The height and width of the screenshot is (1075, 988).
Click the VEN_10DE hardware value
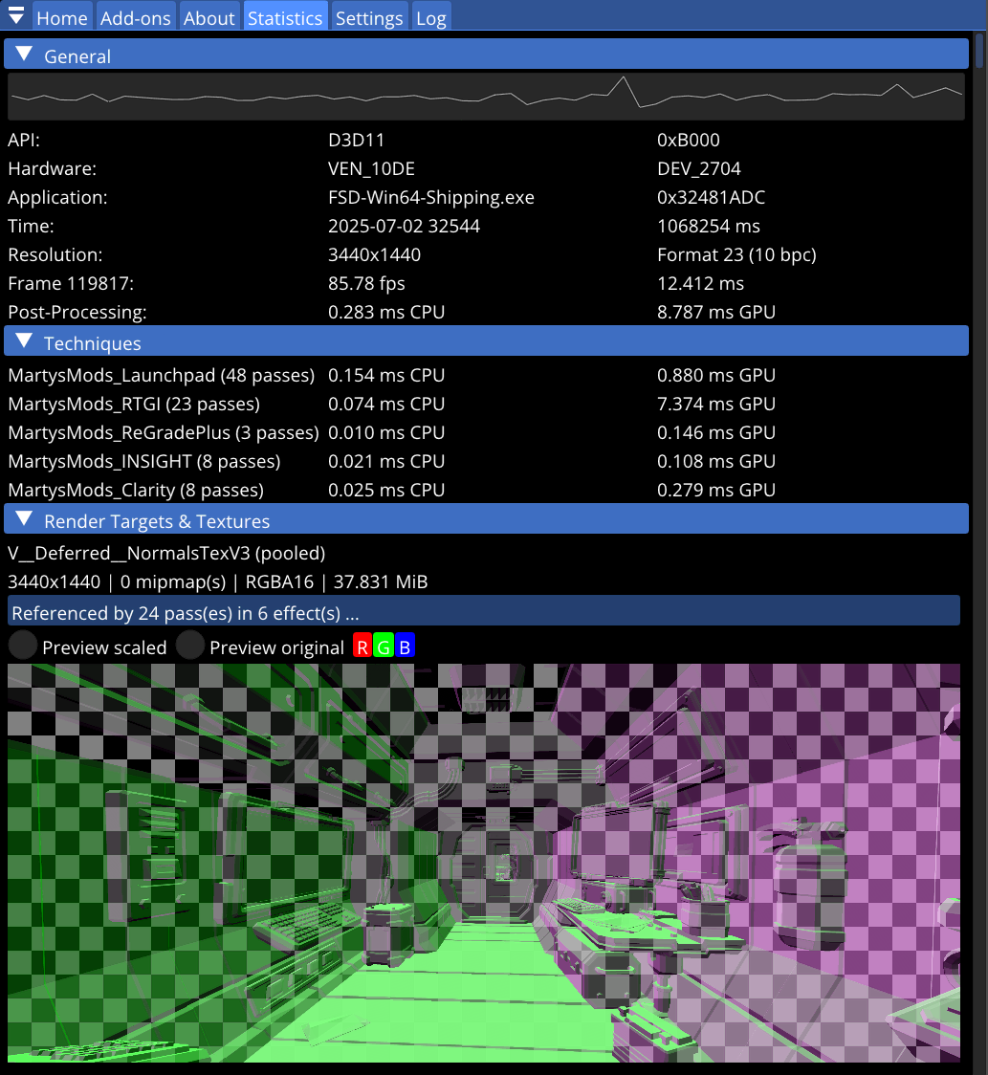point(372,168)
